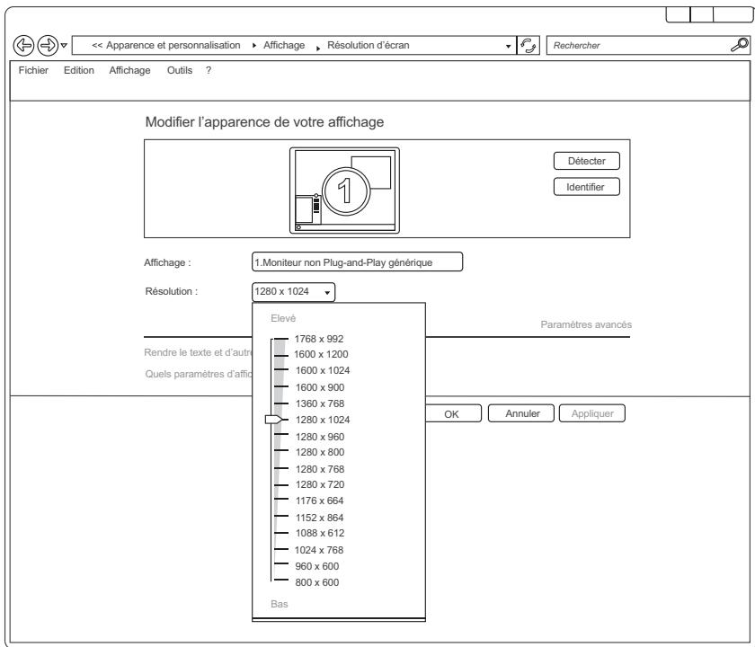This screenshot has height=647, width=755.
Task: Select 1280 x 960 resolution
Action: [320, 437]
